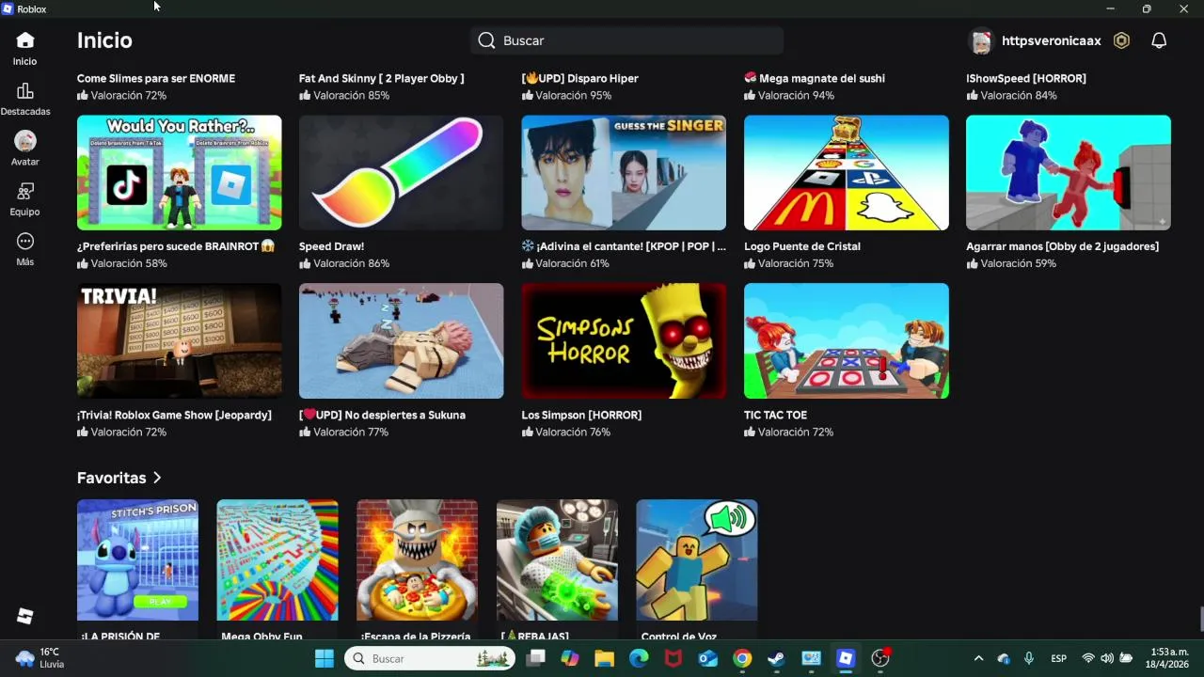Open Outlook from the taskbar
The height and width of the screenshot is (677, 1204).
(707, 658)
